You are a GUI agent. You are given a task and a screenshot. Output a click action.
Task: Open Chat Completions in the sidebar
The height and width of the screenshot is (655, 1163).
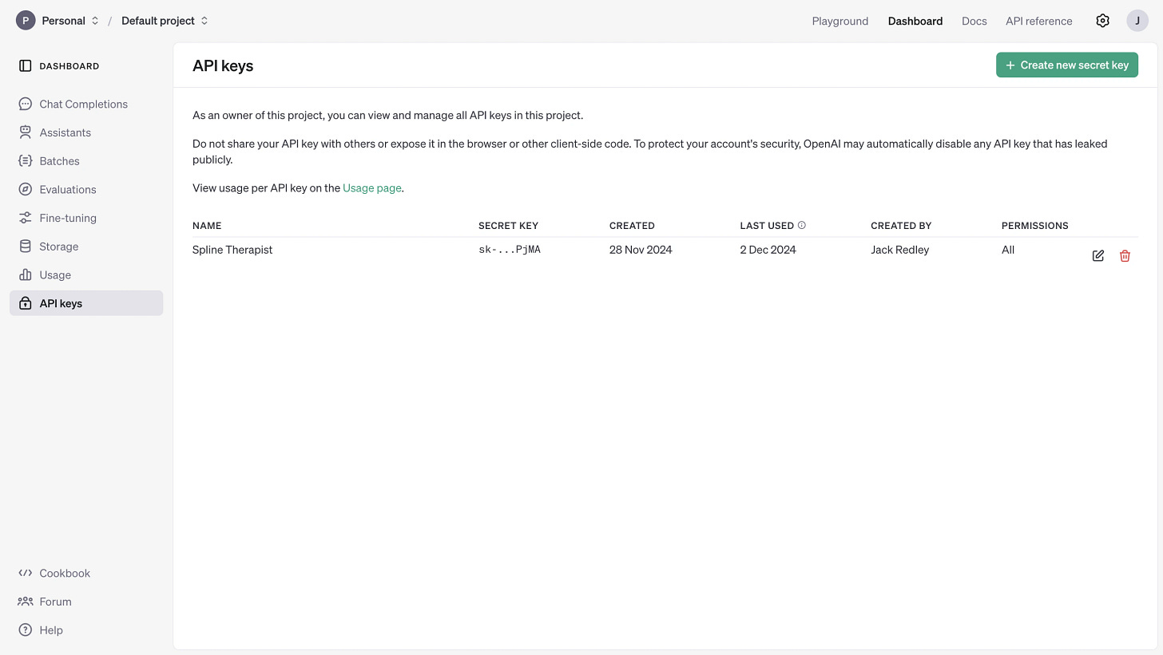coord(86,104)
